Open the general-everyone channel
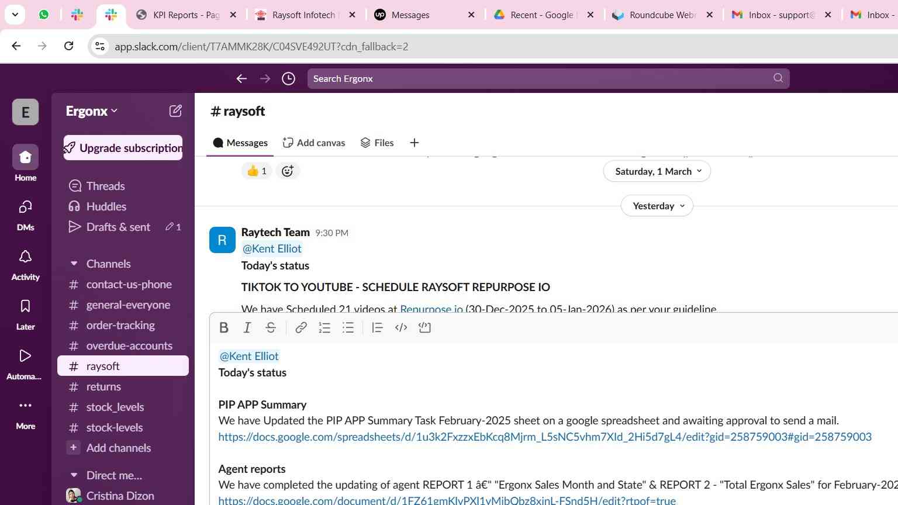 pyautogui.click(x=128, y=305)
